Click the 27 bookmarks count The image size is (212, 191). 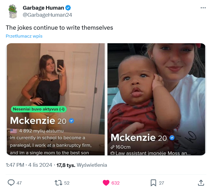[x=161, y=183]
